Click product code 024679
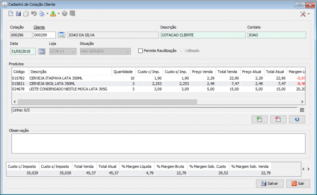Screen dimensions: 317x195 click(18, 89)
